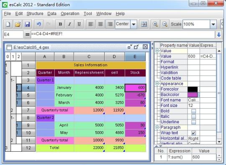Select the cell containing -670
This screenshot has width=226, height=165.
tap(135, 95)
